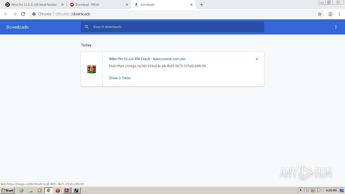Click the Chrome site info icon in address bar

pyautogui.click(x=34, y=14)
